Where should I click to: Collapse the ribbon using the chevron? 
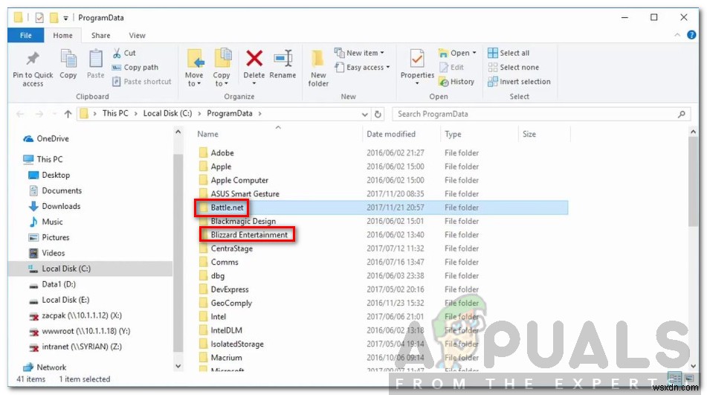coord(677,35)
